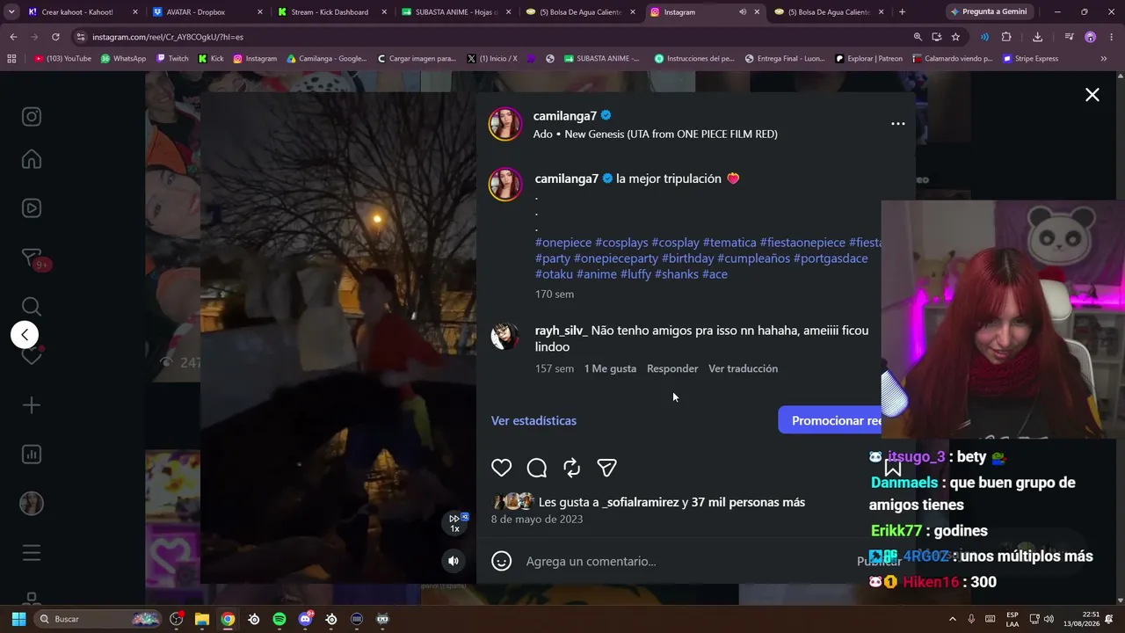
Task: Open taskbar volume control
Action: click(x=1049, y=619)
